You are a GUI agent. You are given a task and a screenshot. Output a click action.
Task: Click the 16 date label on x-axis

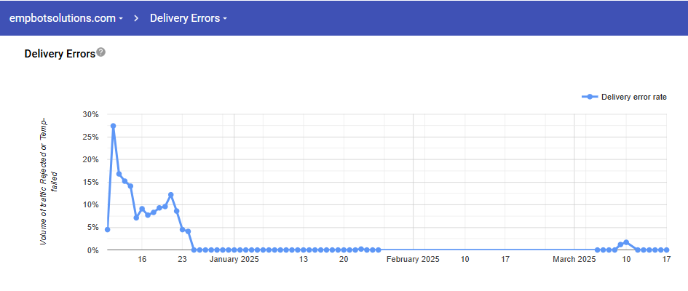click(x=142, y=259)
